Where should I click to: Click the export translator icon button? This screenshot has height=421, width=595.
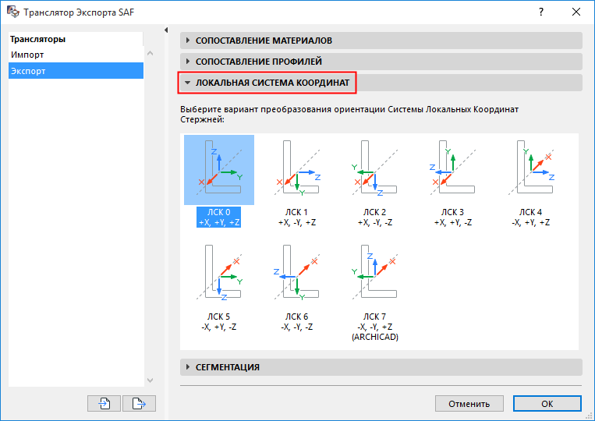coord(139,404)
